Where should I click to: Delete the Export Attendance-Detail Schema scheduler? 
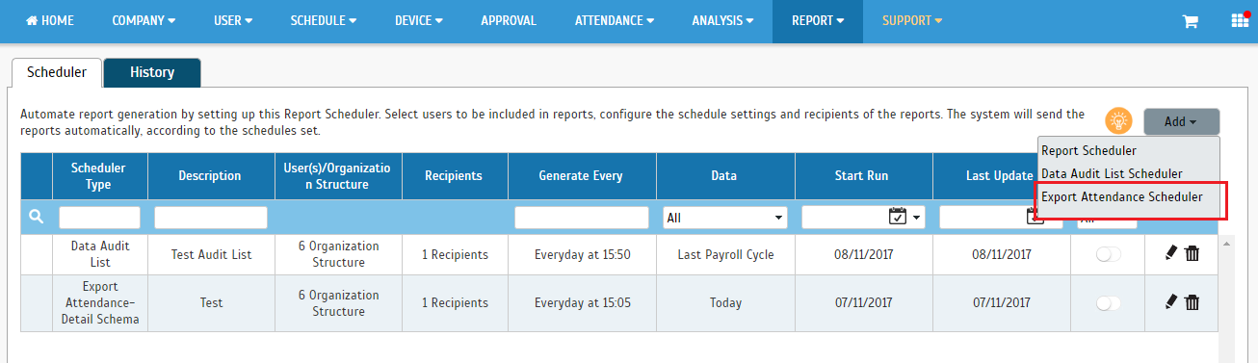point(1192,302)
